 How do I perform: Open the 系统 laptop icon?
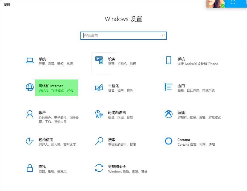pos(30,61)
